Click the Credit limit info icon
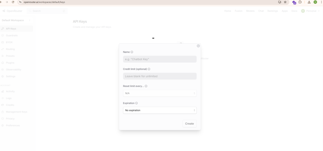This screenshot has height=151, width=323. tap(149, 69)
